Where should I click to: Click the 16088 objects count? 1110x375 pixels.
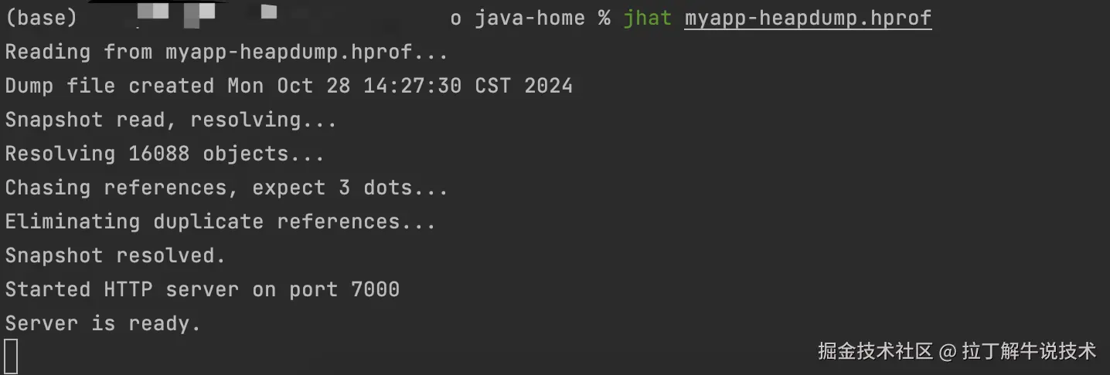point(158,154)
